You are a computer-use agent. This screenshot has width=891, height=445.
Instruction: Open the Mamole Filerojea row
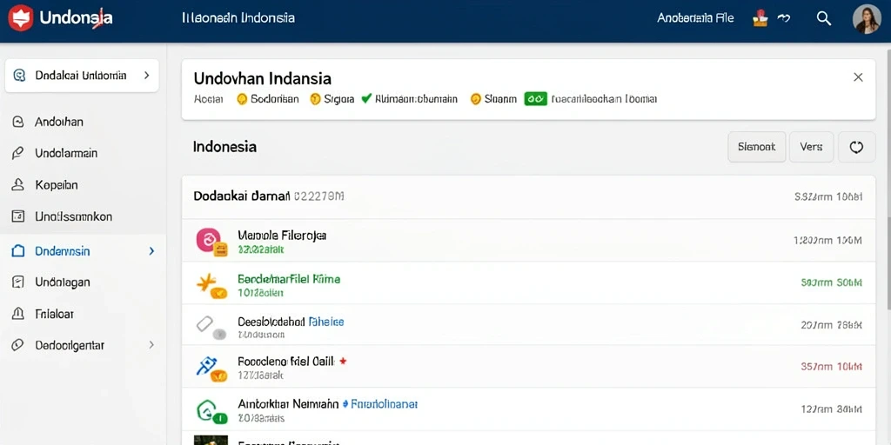pyautogui.click(x=528, y=241)
